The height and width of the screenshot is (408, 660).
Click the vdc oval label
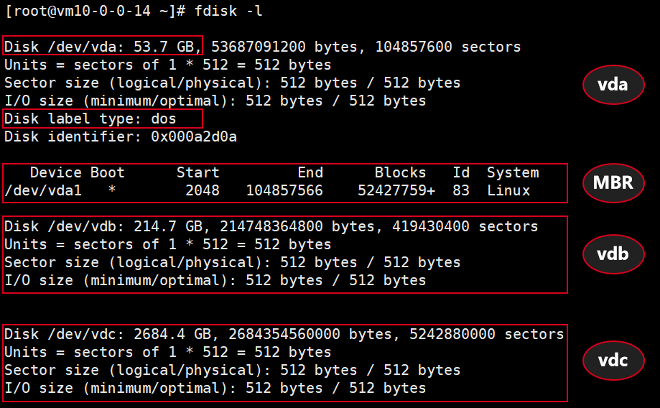tap(613, 361)
